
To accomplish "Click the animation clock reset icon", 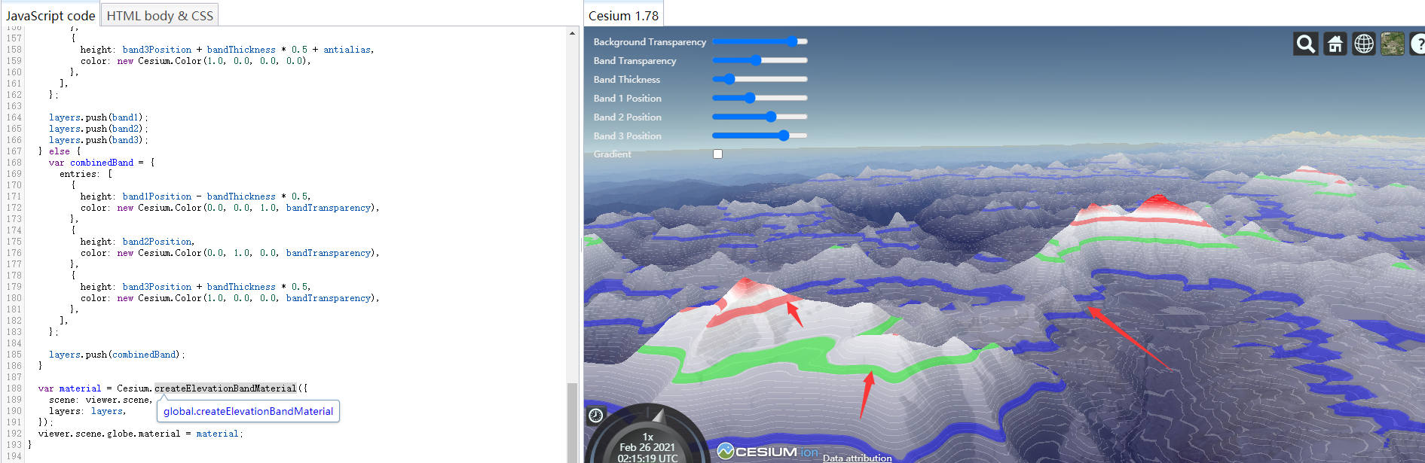I will pos(595,416).
